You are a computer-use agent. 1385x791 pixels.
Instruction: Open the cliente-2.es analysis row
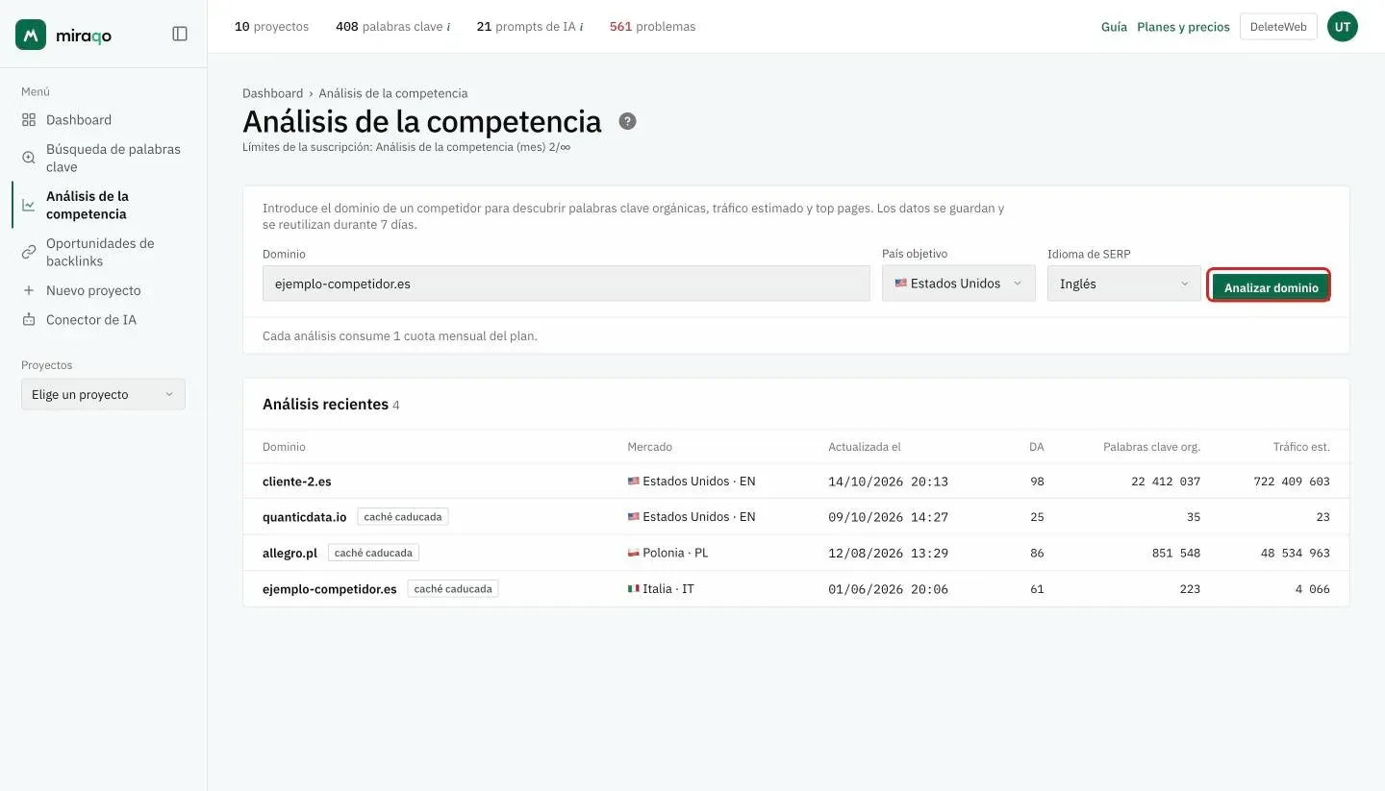coord(796,481)
